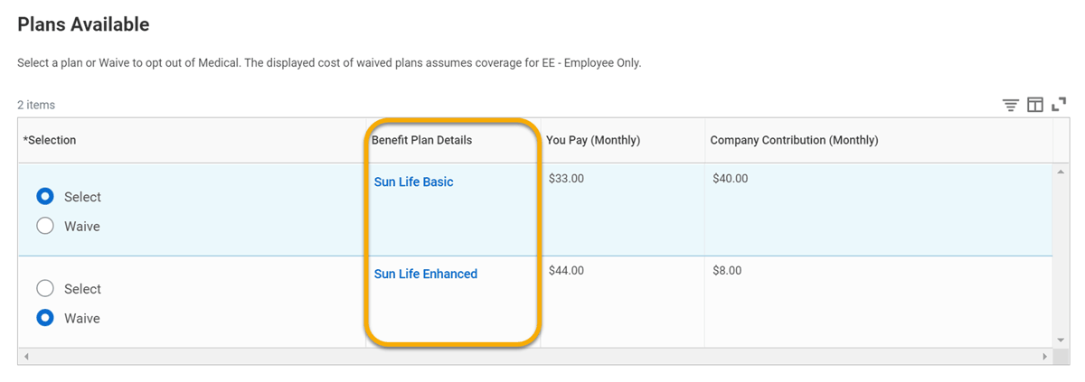1085x382 pixels.
Task: Click the vertical scrollbar down arrow
Action: click(x=1061, y=340)
